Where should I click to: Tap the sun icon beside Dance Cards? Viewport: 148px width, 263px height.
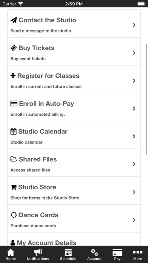pyautogui.click(x=14, y=215)
